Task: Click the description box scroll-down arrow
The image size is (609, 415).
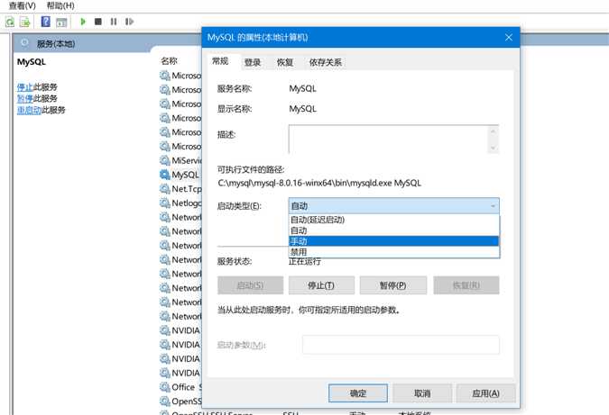Action: coord(493,148)
